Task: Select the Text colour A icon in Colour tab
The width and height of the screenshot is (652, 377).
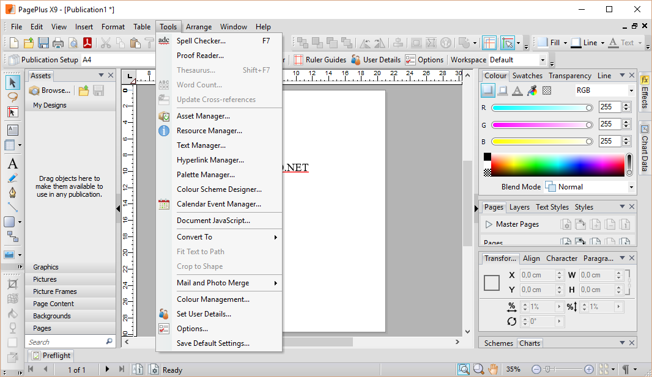Action: coord(517,90)
